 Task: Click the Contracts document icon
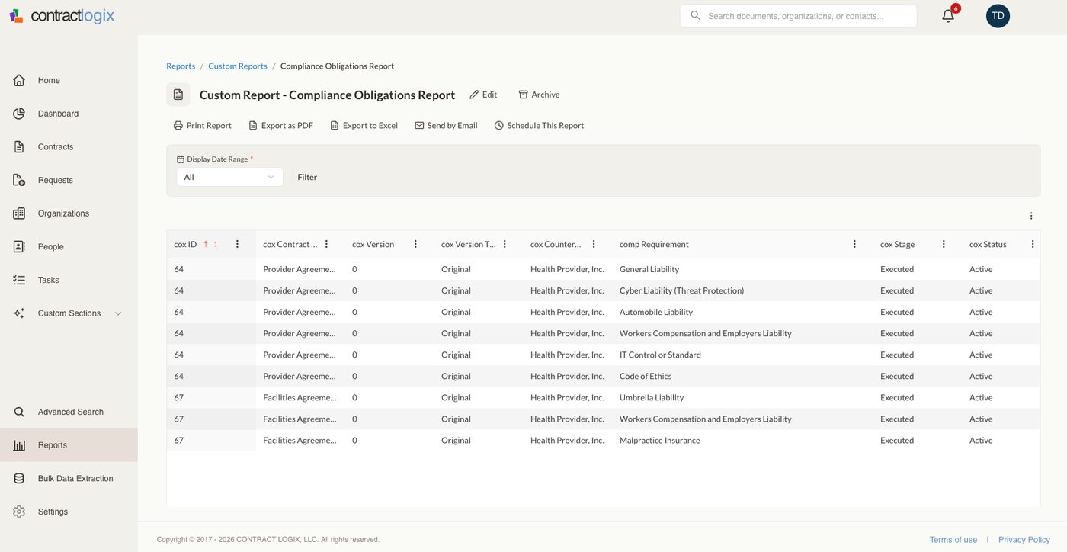pos(19,146)
